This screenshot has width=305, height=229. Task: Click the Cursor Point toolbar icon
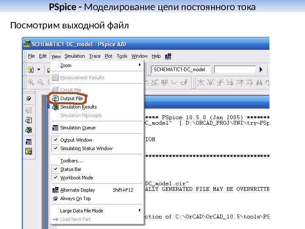tap(249, 83)
